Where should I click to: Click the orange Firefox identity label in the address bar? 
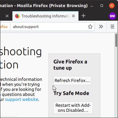[4, 27]
